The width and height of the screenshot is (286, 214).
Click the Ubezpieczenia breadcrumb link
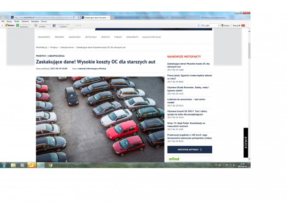coord(67,47)
